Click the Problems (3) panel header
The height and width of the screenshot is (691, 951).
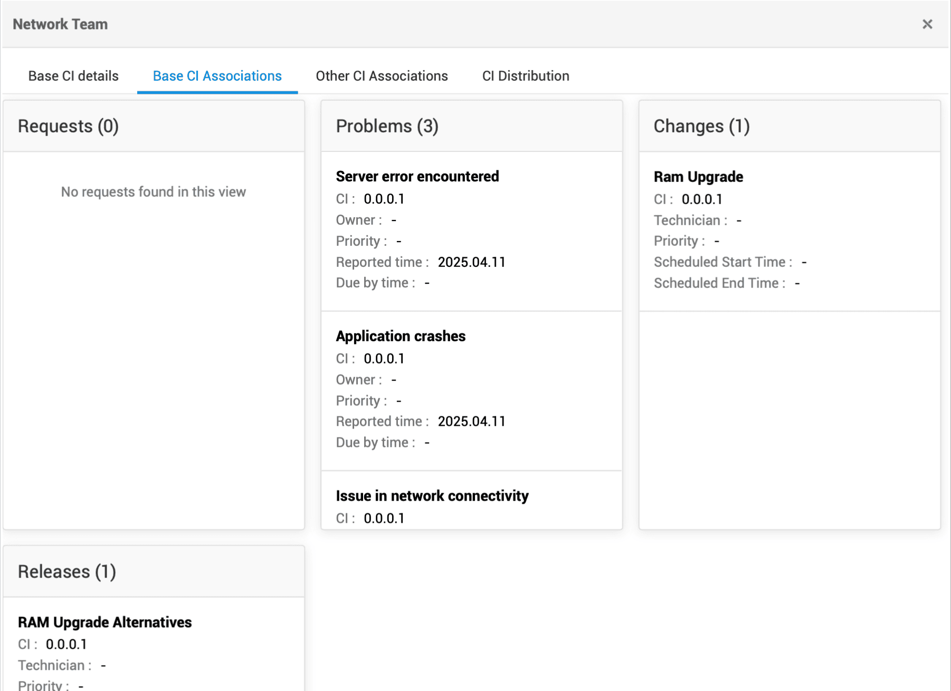pos(387,126)
